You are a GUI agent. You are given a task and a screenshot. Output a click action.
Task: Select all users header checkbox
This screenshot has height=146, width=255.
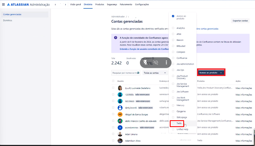(x=113, y=81)
